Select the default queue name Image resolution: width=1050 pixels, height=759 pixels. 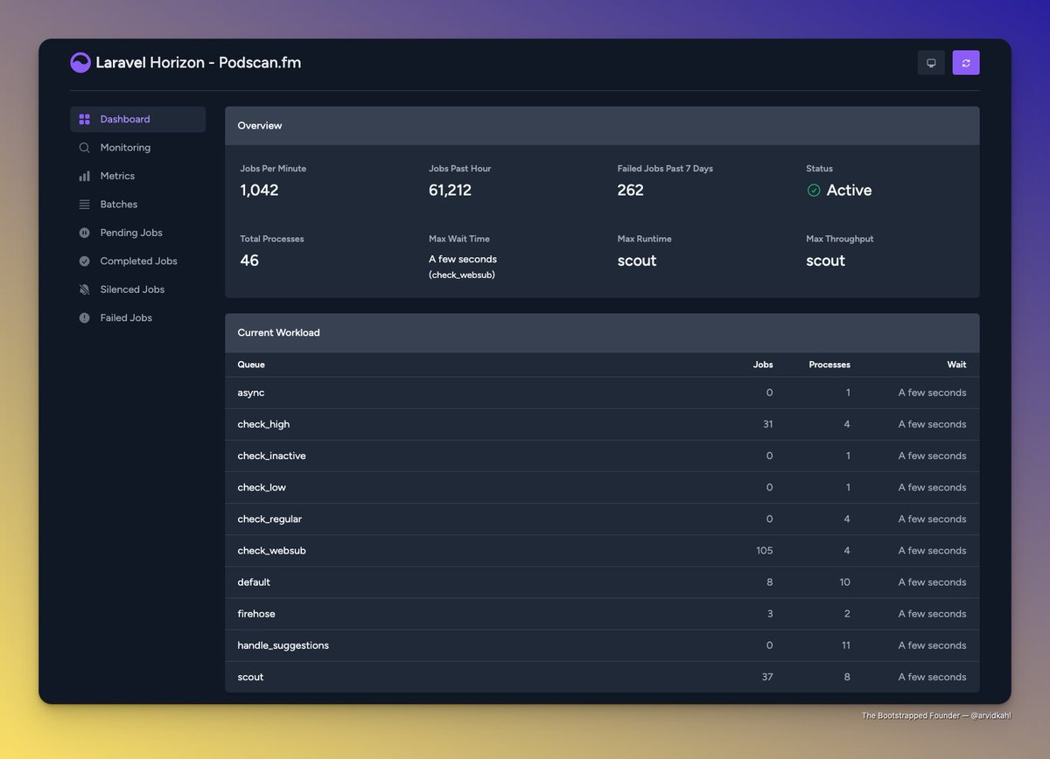(x=254, y=582)
